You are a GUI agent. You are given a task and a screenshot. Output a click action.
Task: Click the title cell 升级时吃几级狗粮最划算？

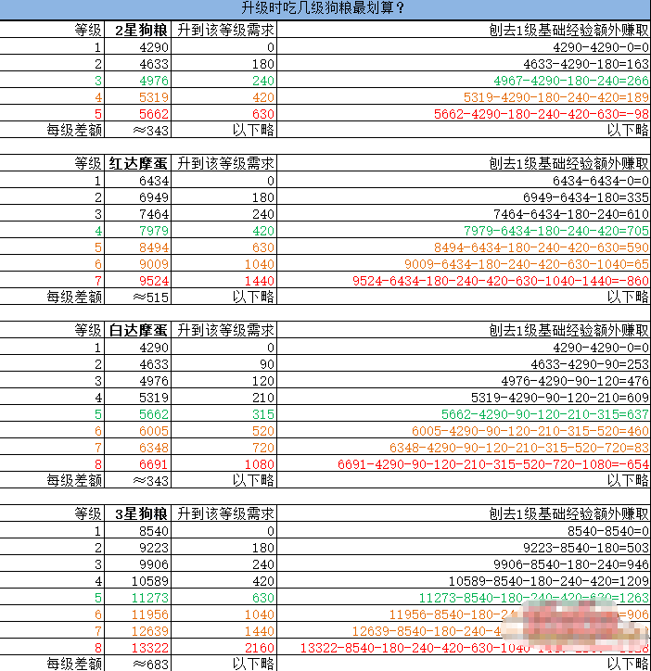pyautogui.click(x=325, y=9)
